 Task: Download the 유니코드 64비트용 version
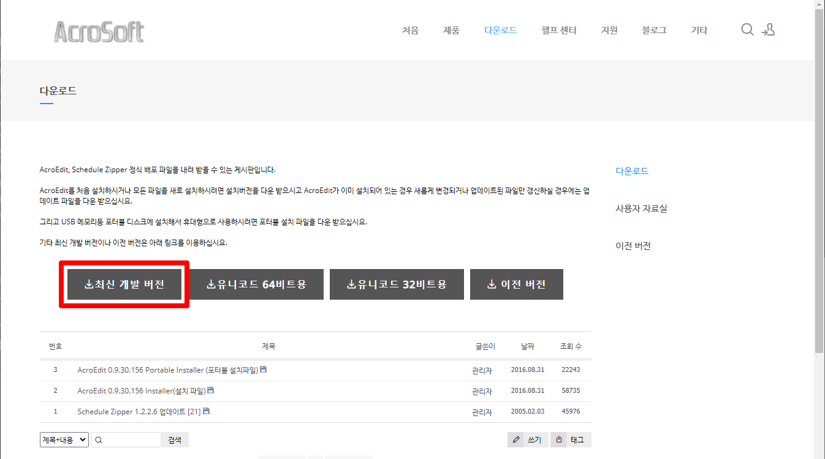pos(256,284)
